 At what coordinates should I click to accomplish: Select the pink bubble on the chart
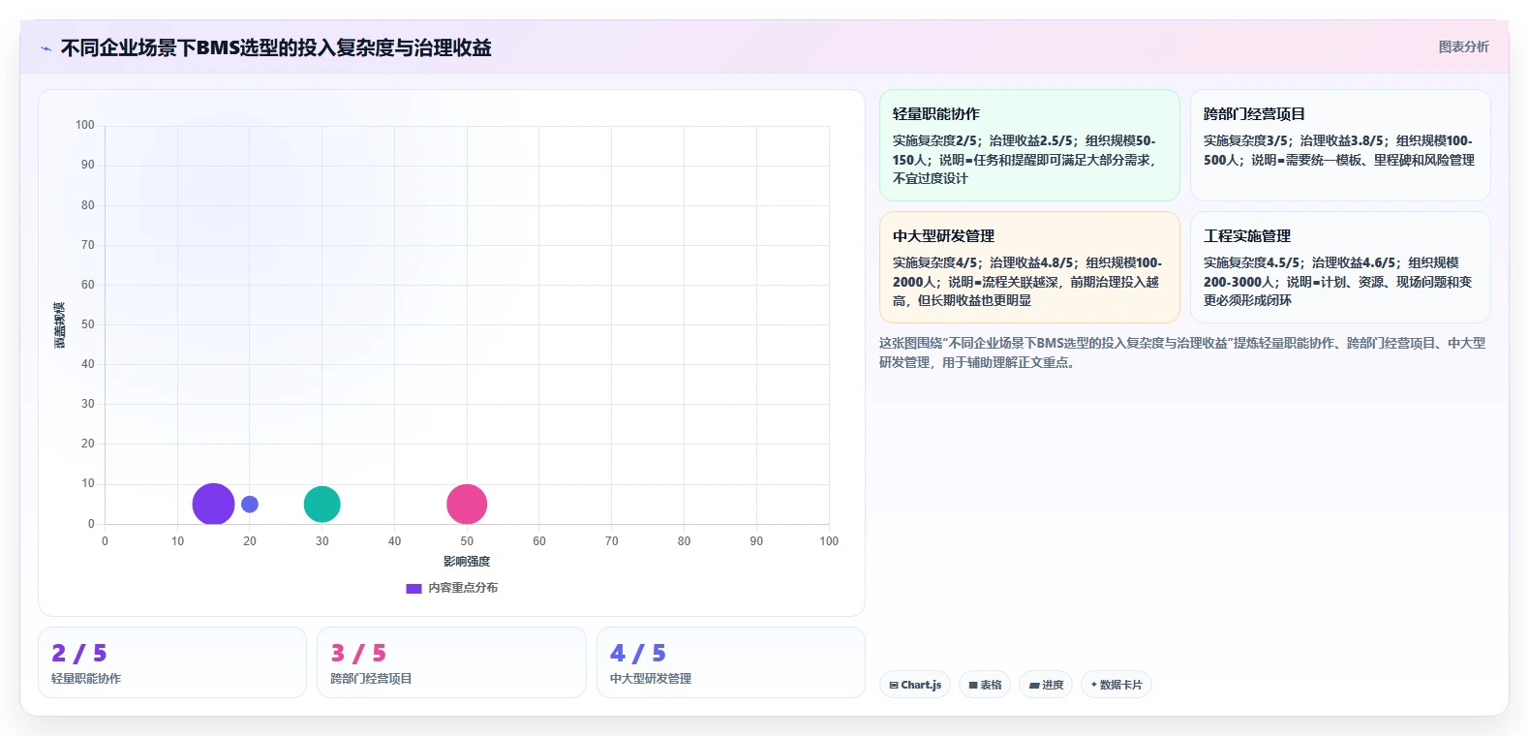pos(467,504)
